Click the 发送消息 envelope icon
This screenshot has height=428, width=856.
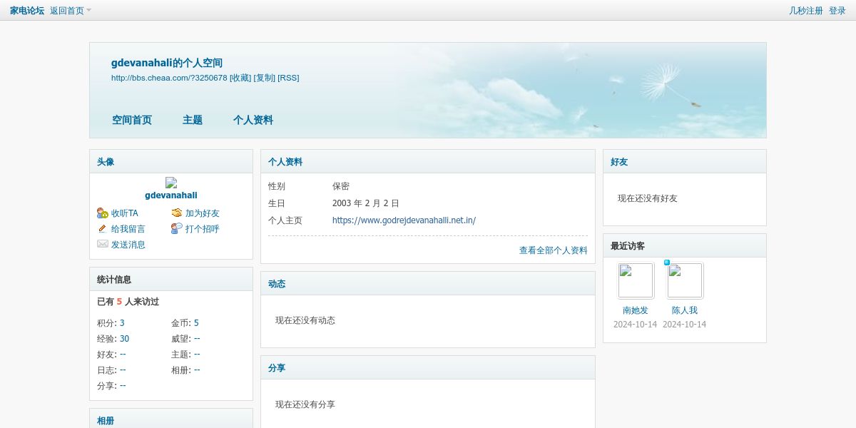[103, 245]
